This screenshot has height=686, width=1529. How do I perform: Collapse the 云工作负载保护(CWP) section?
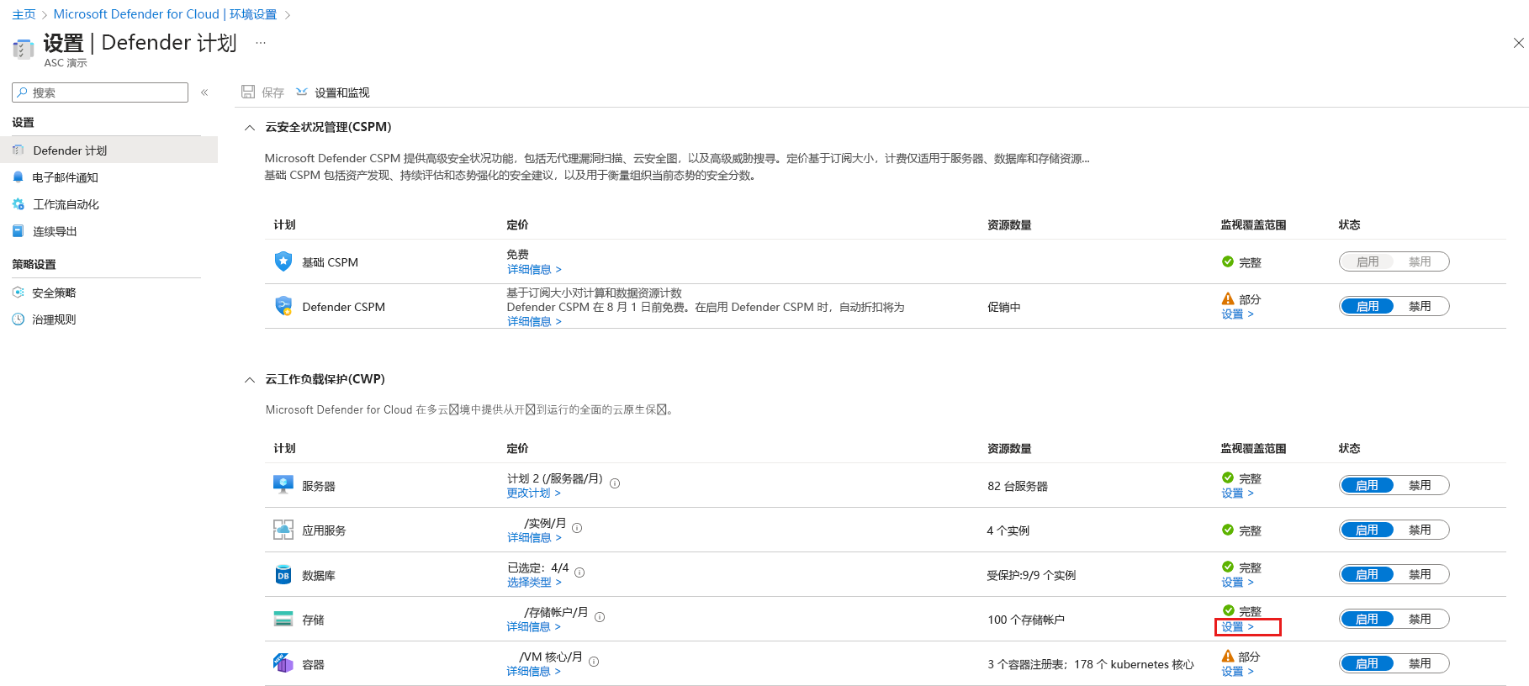[x=250, y=380]
